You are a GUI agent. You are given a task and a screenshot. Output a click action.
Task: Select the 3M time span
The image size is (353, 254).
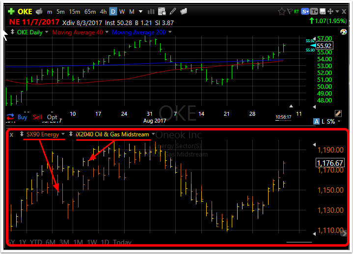(x=64, y=242)
